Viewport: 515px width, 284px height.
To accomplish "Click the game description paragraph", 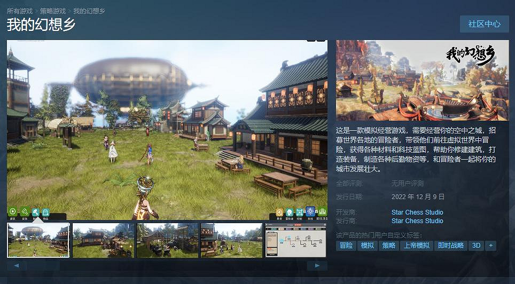I will [x=416, y=149].
